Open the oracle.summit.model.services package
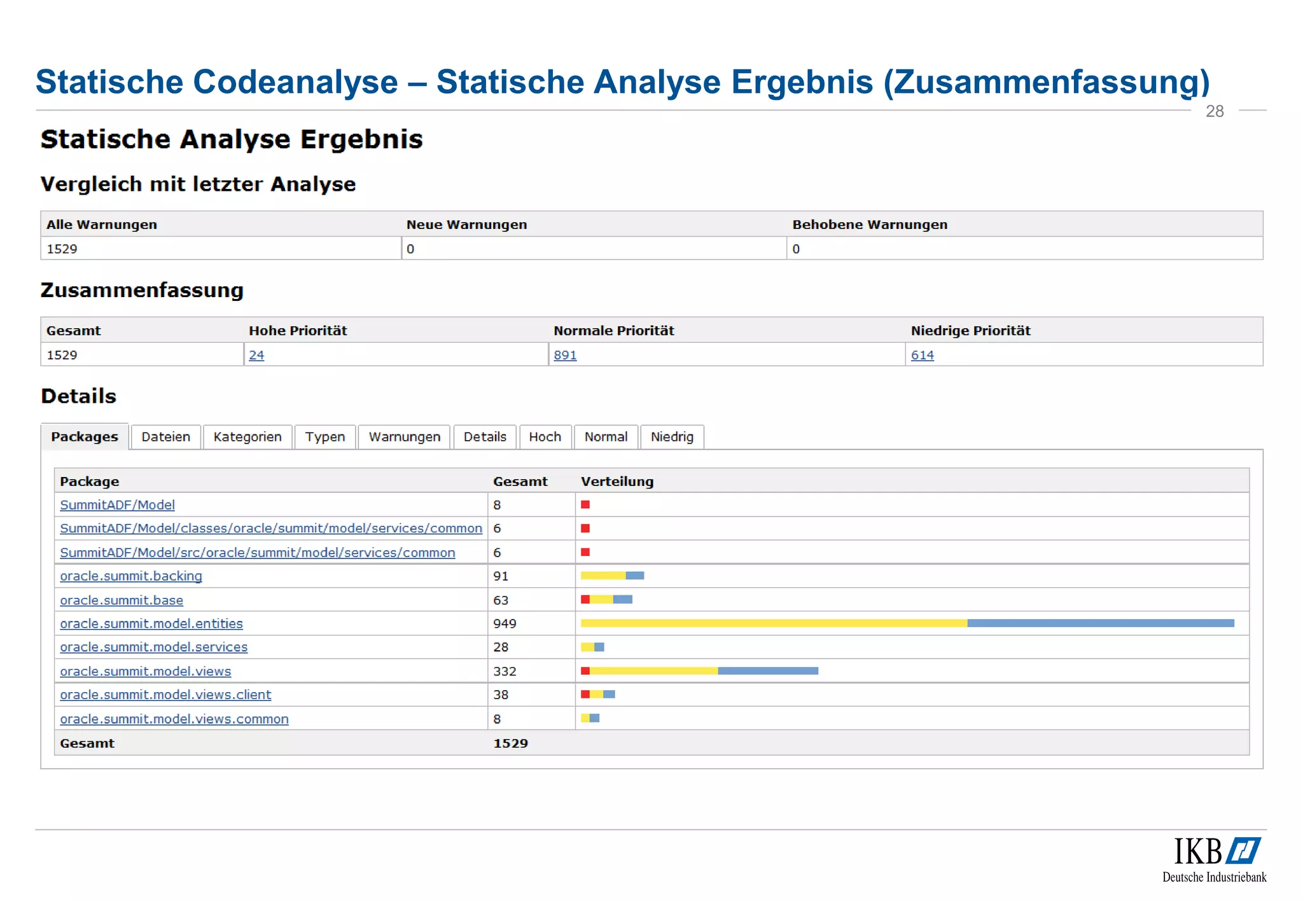 [x=154, y=647]
